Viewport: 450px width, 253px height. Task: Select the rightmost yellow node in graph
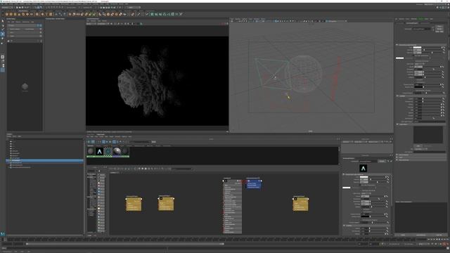pos(300,205)
